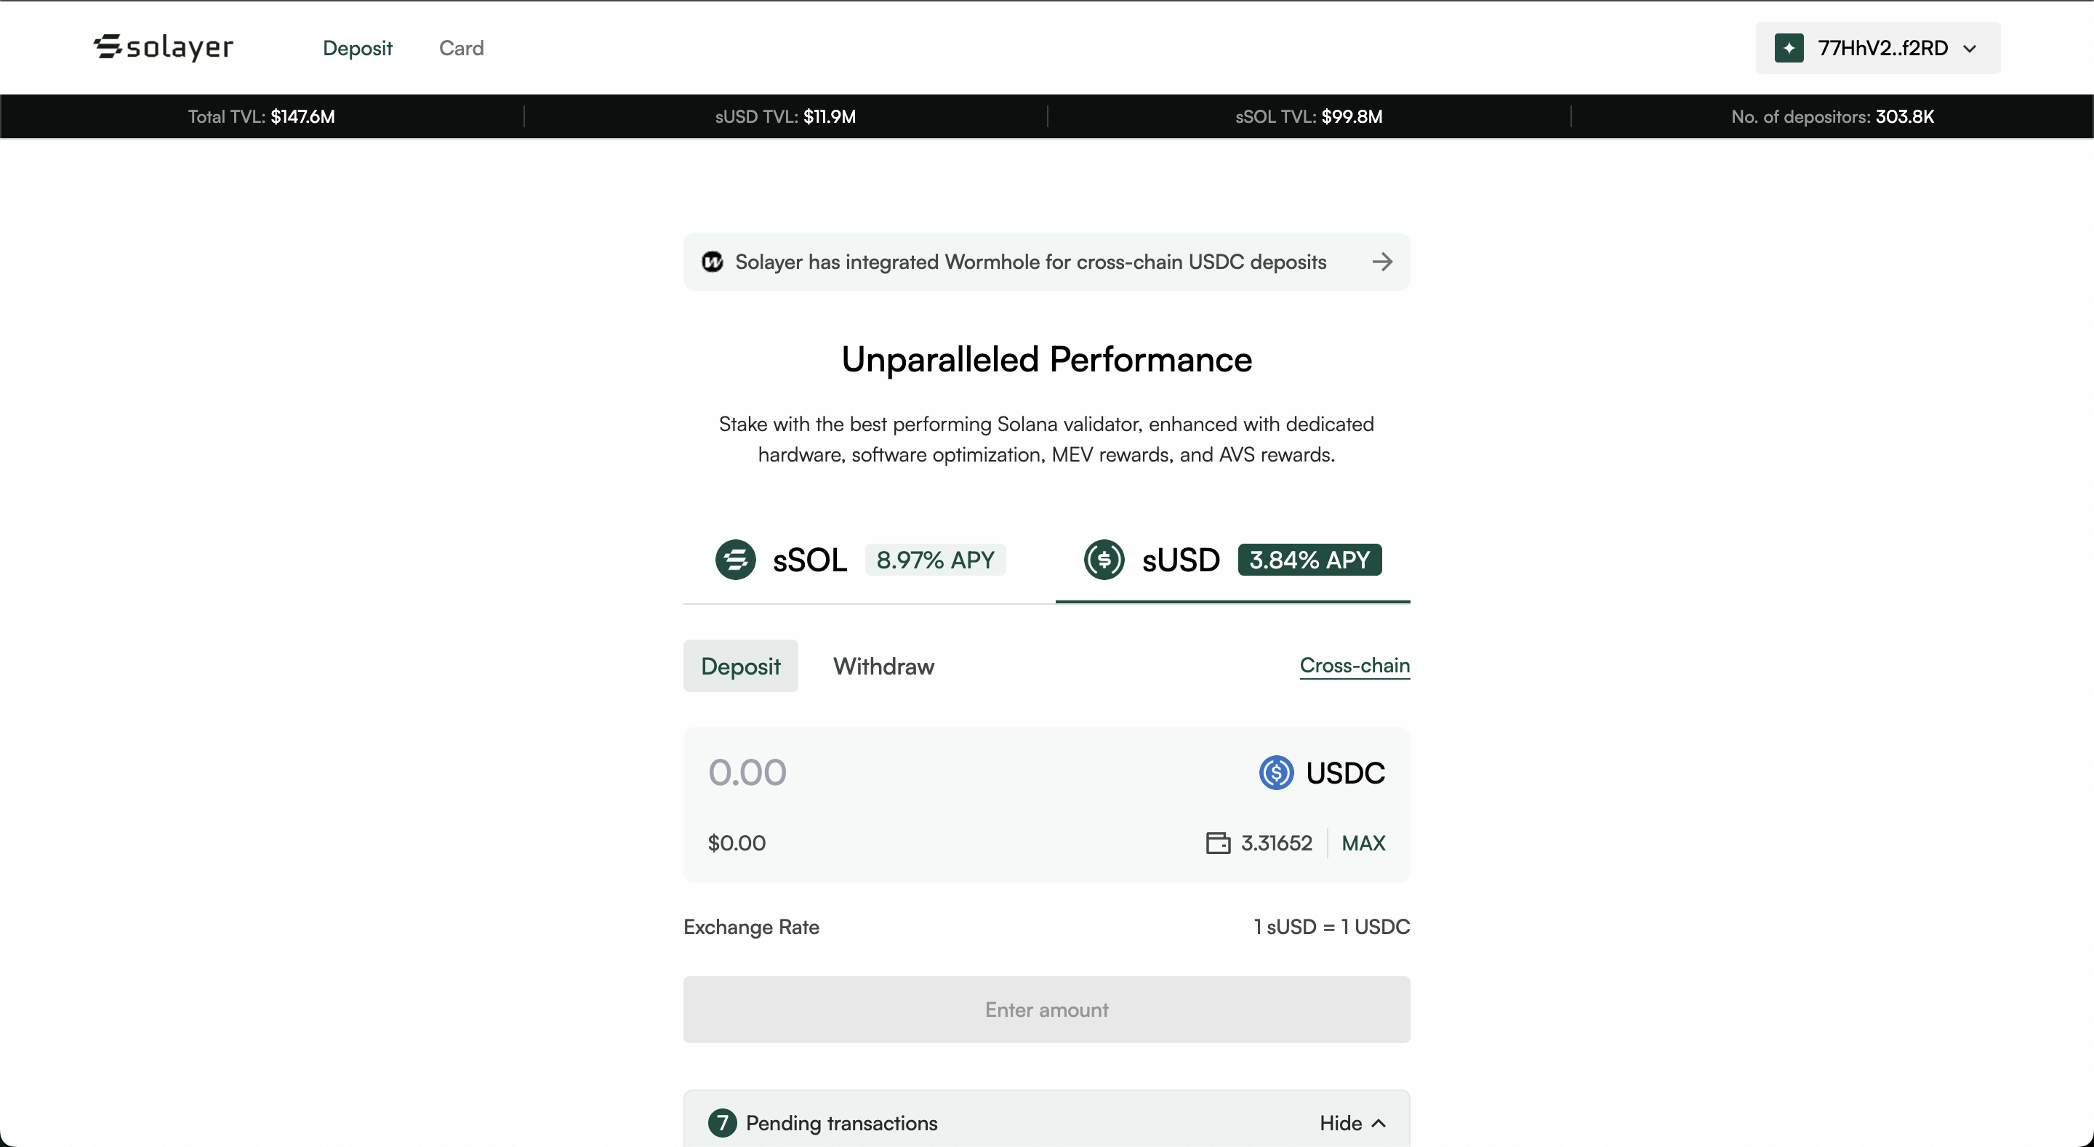Open the Deposit navigation item
This screenshot has width=2094, height=1147.
[357, 48]
